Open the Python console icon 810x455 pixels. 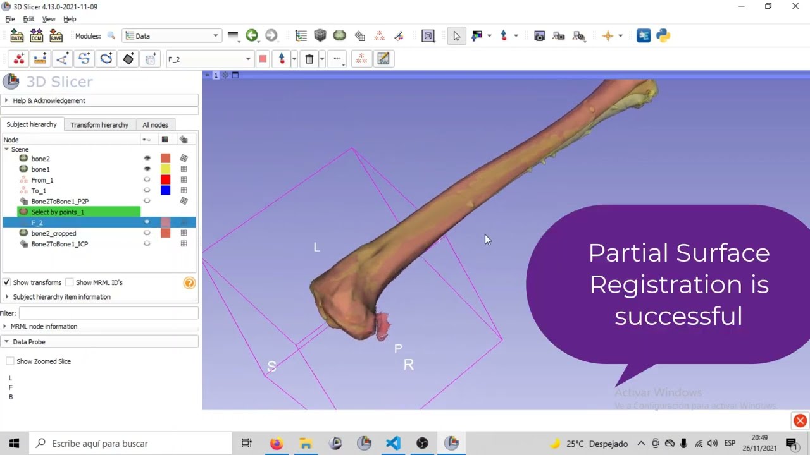click(663, 36)
